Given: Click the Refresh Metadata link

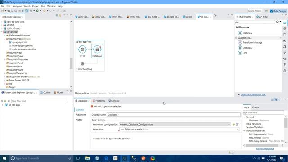Looking at the screenshot, I should [265, 149].
